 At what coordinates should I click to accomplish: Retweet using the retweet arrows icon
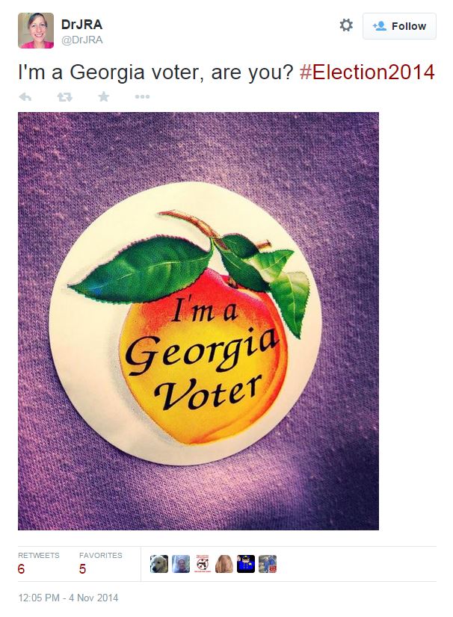[x=64, y=97]
